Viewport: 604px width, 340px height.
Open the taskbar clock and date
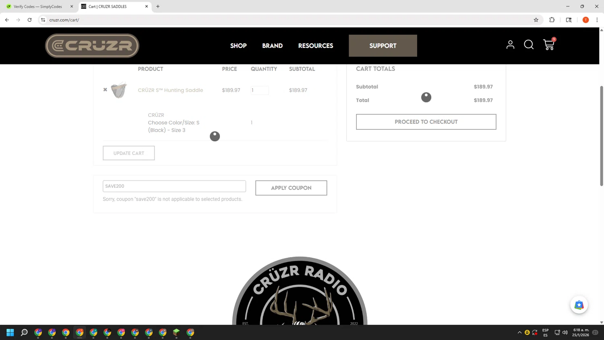(x=581, y=332)
